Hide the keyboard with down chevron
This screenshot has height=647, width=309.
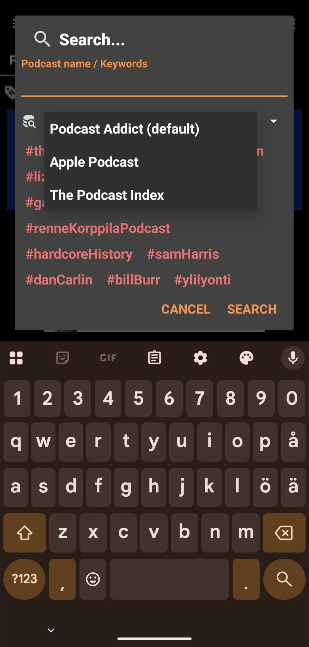pyautogui.click(x=51, y=630)
